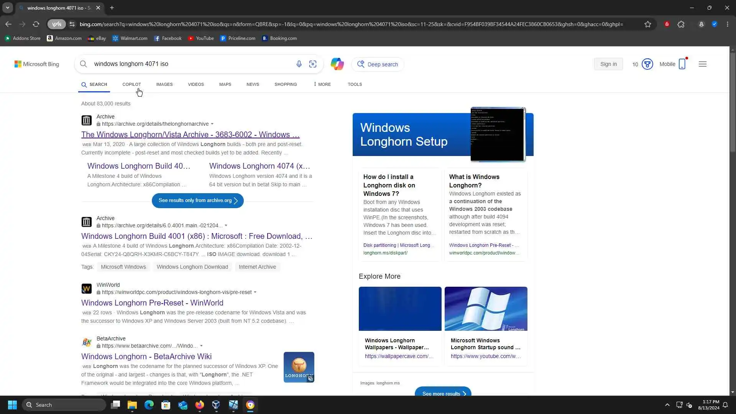This screenshot has width=736, height=414.
Task: Toggle the VPN pill in address bar
Action: (56, 24)
